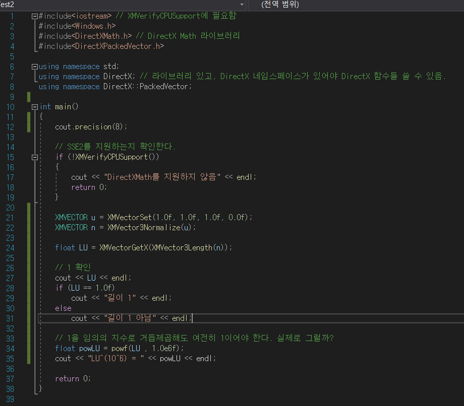Click 'DirectX::PackedVector' namespace text

tap(145, 87)
